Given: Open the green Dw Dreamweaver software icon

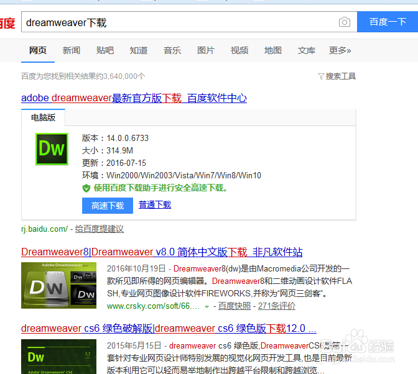Looking at the screenshot, I should tap(52, 149).
